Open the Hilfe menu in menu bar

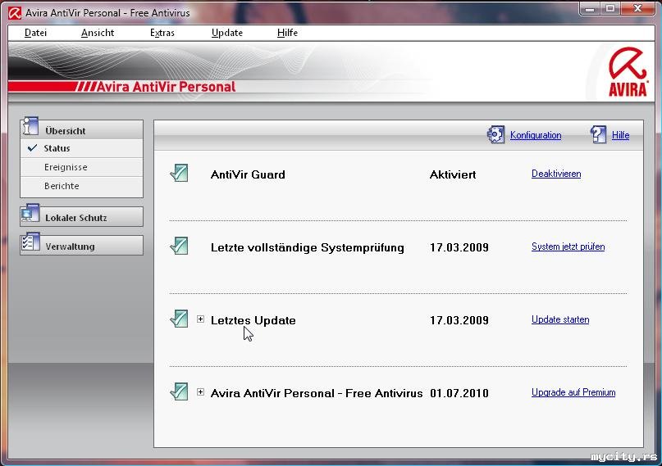(x=287, y=33)
